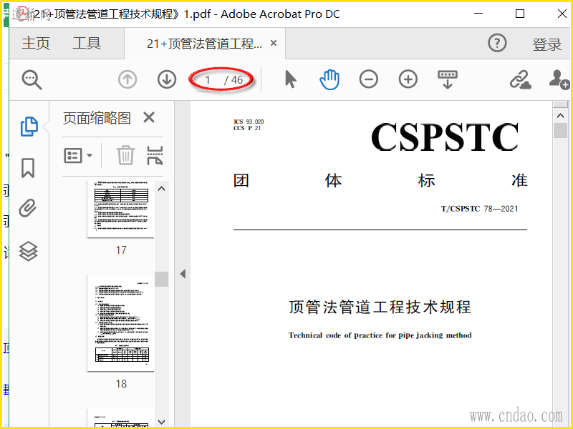The image size is (573, 429).
Task: Click the 页面缩略图 panel title
Action: 97,118
